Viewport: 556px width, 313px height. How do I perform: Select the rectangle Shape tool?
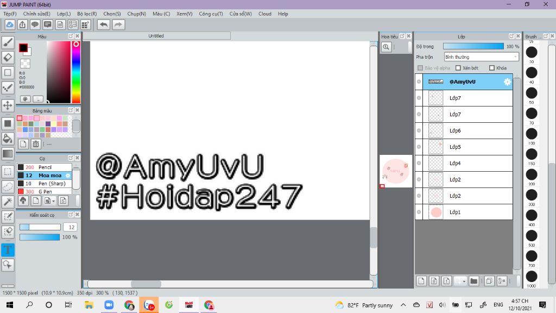pyautogui.click(x=8, y=72)
